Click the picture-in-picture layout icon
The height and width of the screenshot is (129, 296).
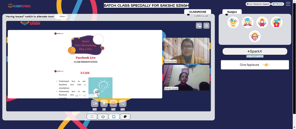[199, 26]
